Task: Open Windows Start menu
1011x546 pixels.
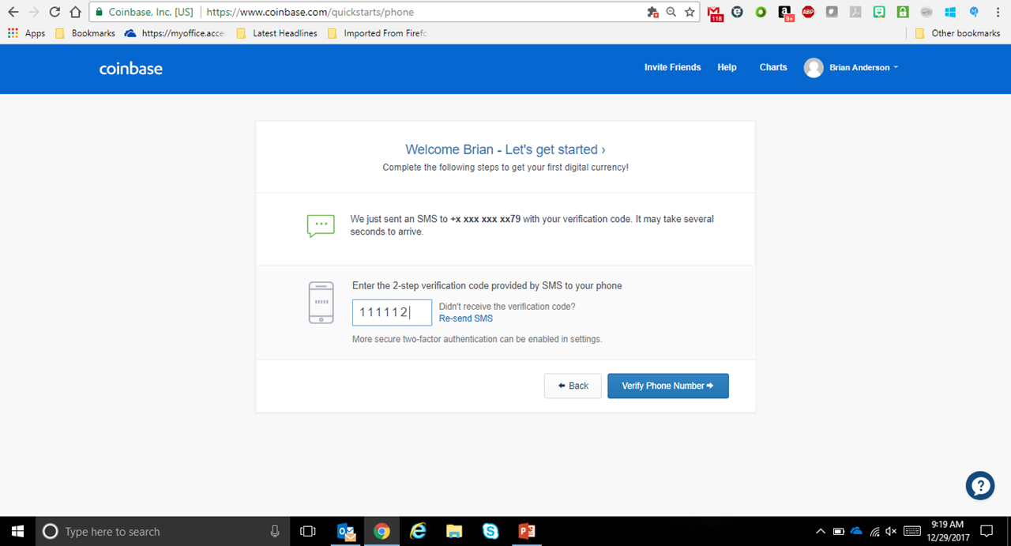Action: coord(17,531)
